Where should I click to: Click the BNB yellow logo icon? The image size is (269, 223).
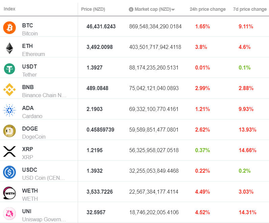(x=9, y=90)
